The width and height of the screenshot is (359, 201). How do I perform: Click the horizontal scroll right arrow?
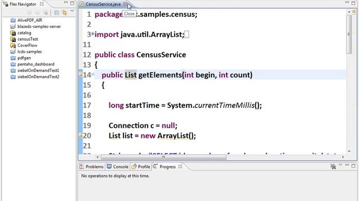[343, 157]
